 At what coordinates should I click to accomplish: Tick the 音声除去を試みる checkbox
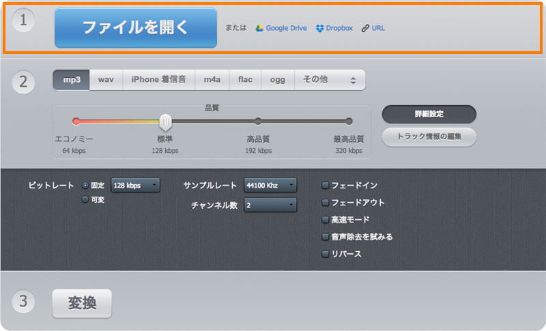click(x=326, y=237)
